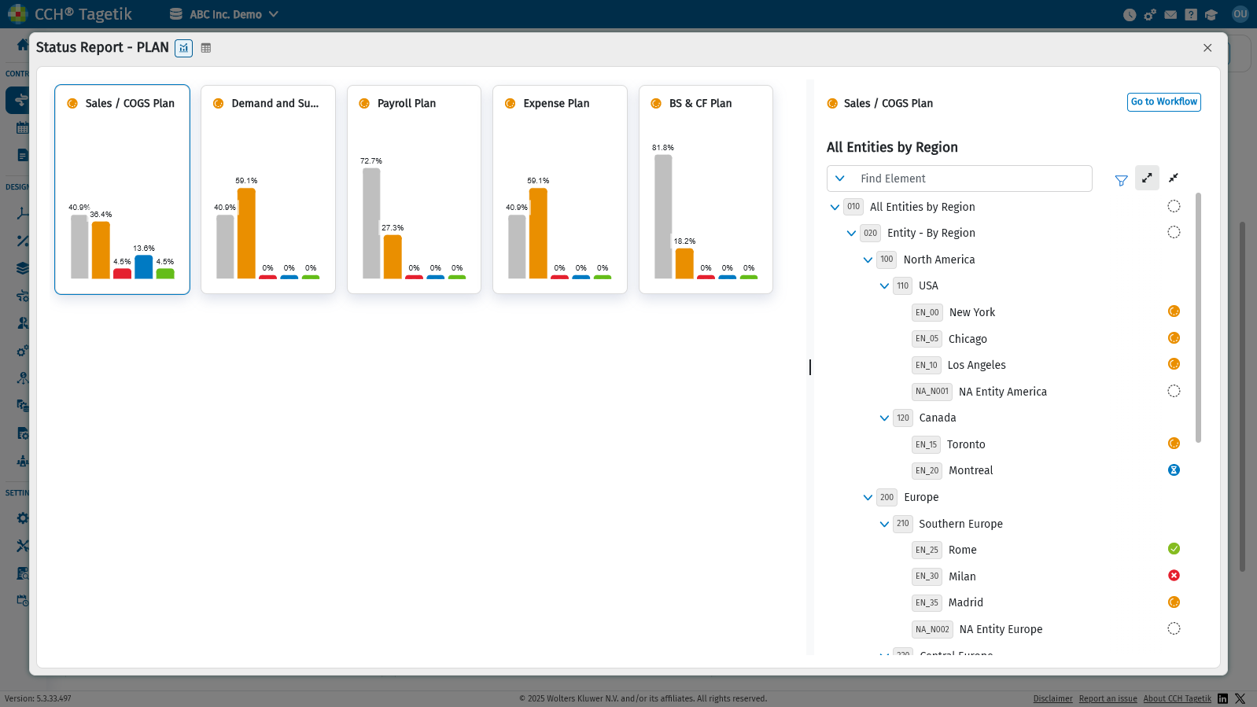Click the blue 13.6% bar in Sales / COGS chart
1257x707 pixels.
point(144,267)
